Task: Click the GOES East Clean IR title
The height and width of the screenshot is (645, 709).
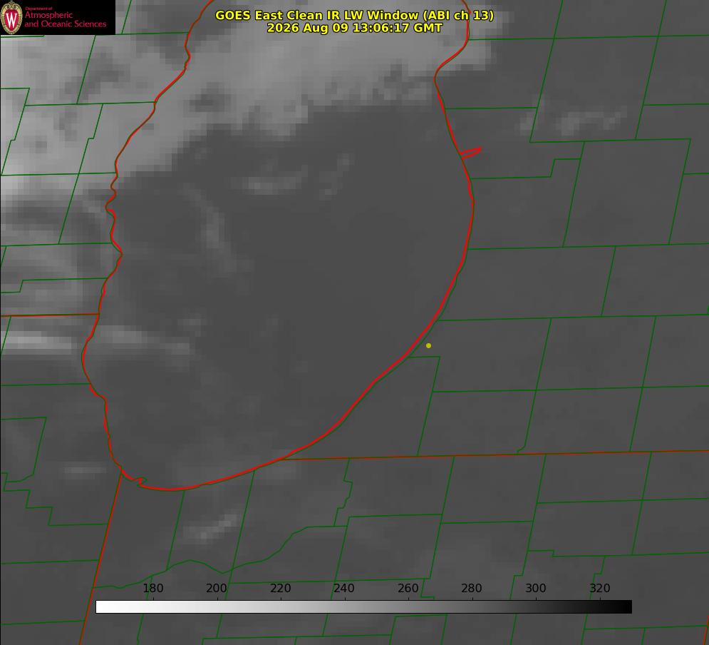Action: (355, 15)
